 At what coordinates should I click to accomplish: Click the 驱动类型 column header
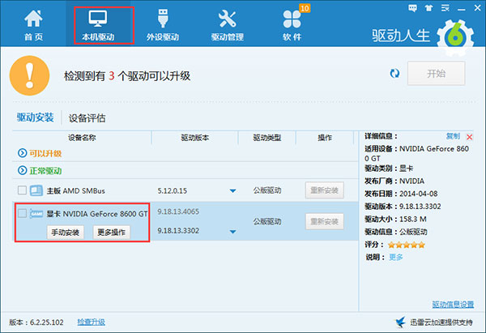(267, 138)
